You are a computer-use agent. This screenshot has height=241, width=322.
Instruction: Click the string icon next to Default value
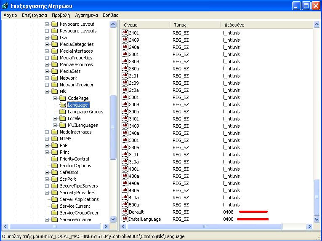pos(125,212)
